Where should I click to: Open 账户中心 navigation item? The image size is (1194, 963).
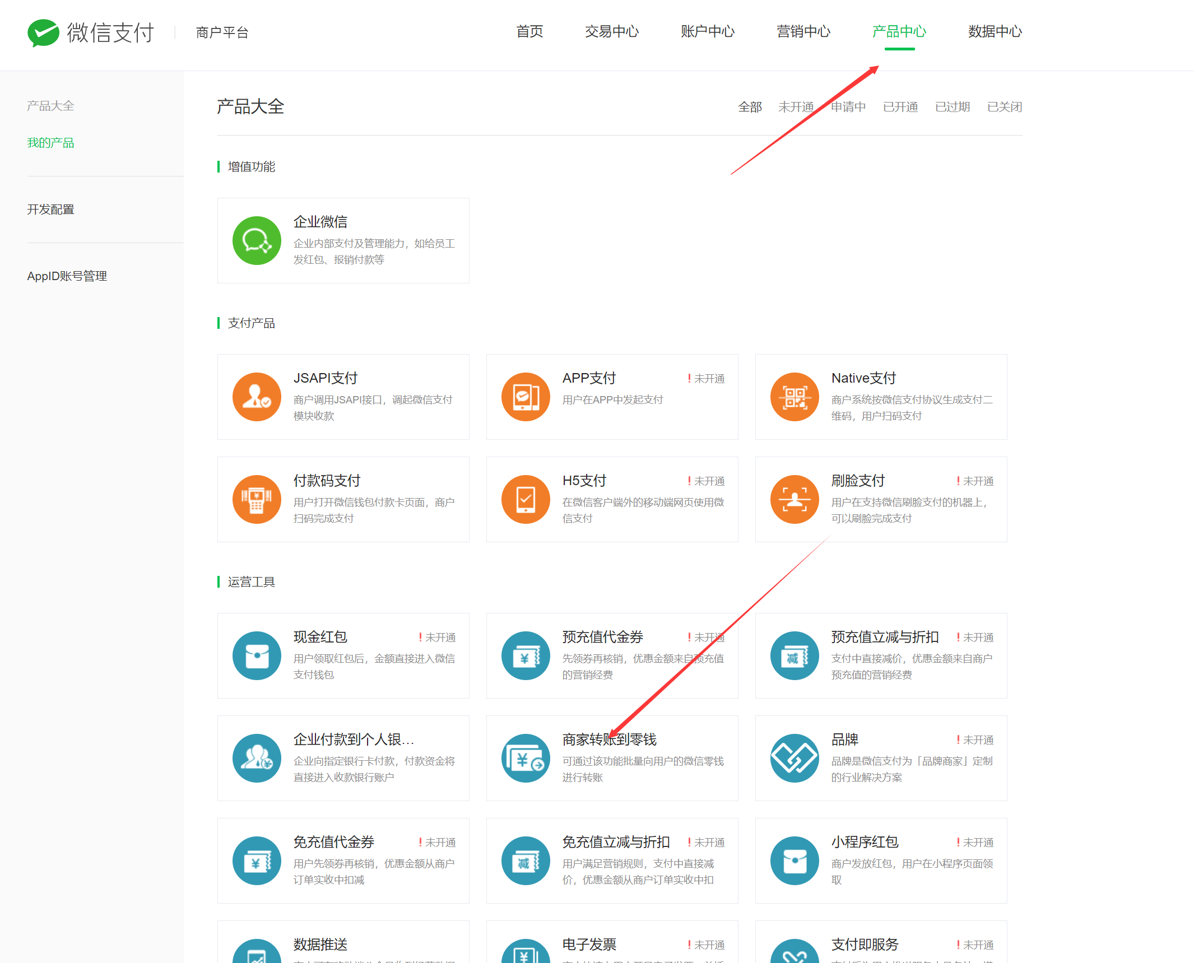point(707,32)
